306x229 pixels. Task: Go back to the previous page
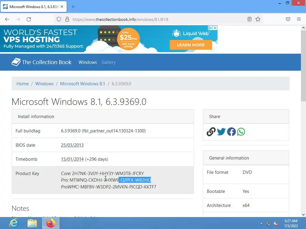[x=7, y=19]
